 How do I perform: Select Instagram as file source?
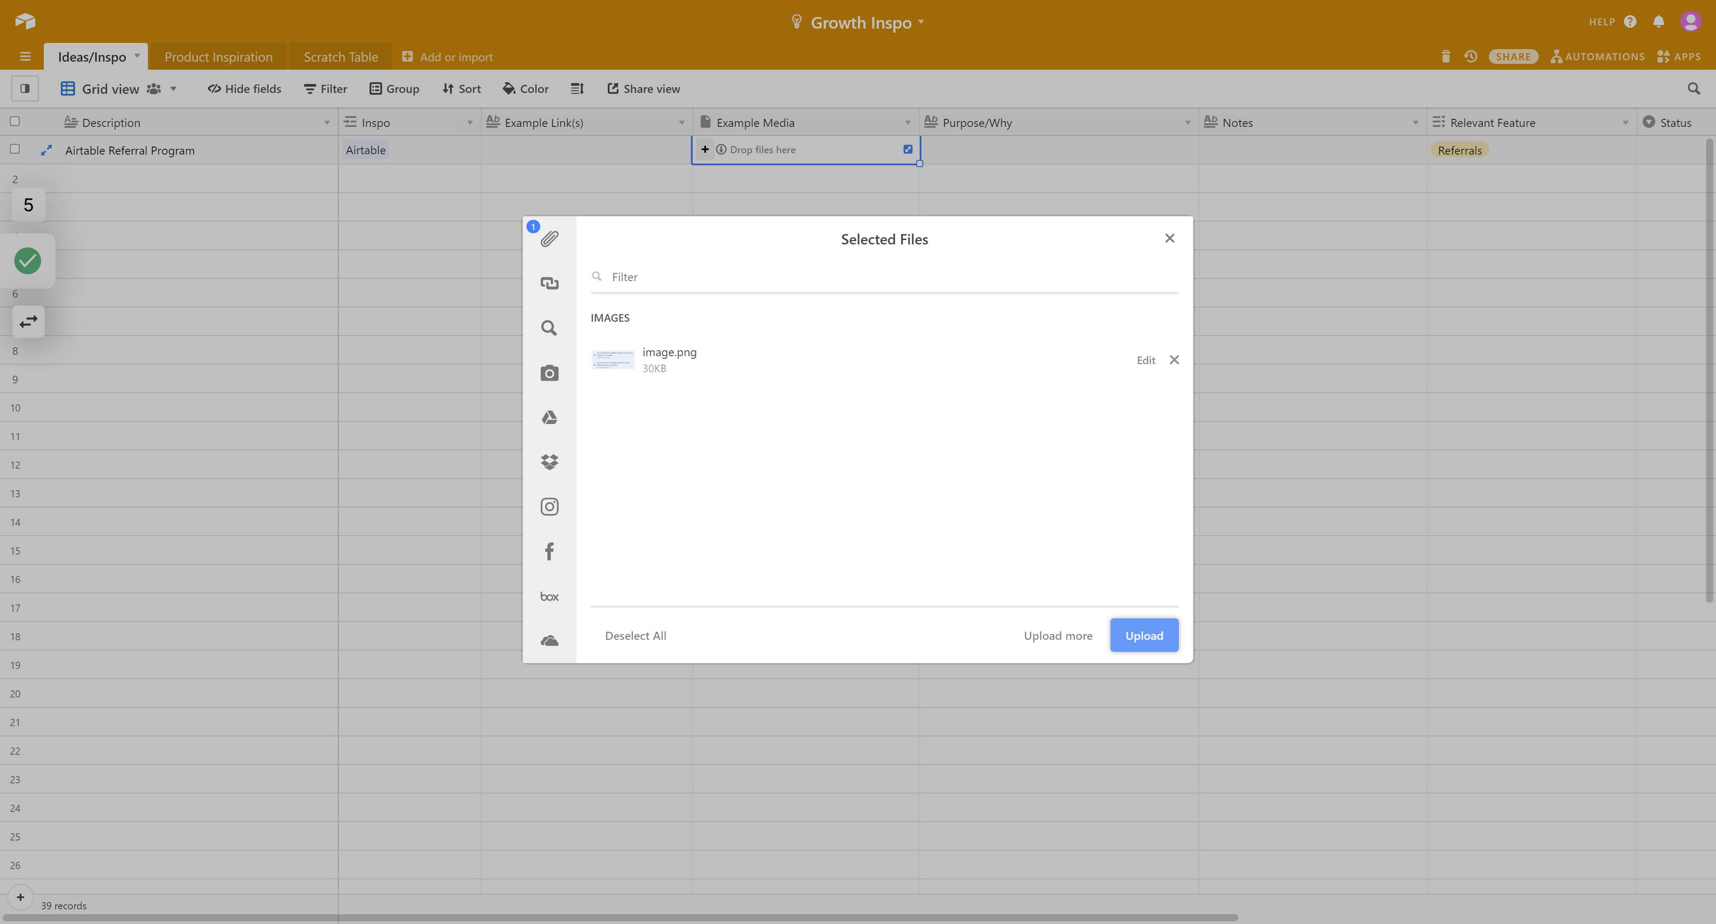tap(549, 506)
